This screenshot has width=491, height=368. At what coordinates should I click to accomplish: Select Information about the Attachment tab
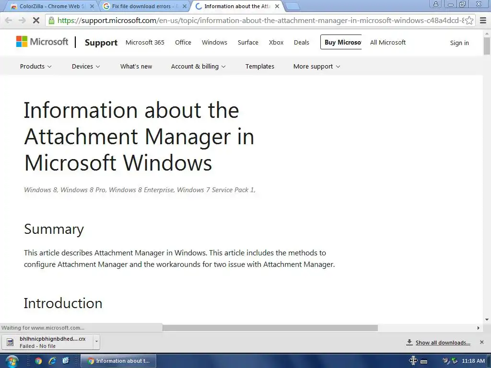click(x=236, y=6)
